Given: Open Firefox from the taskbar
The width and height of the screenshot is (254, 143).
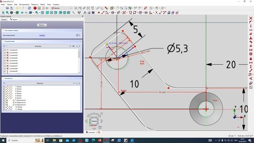Looking at the screenshot, I should pos(100,140).
